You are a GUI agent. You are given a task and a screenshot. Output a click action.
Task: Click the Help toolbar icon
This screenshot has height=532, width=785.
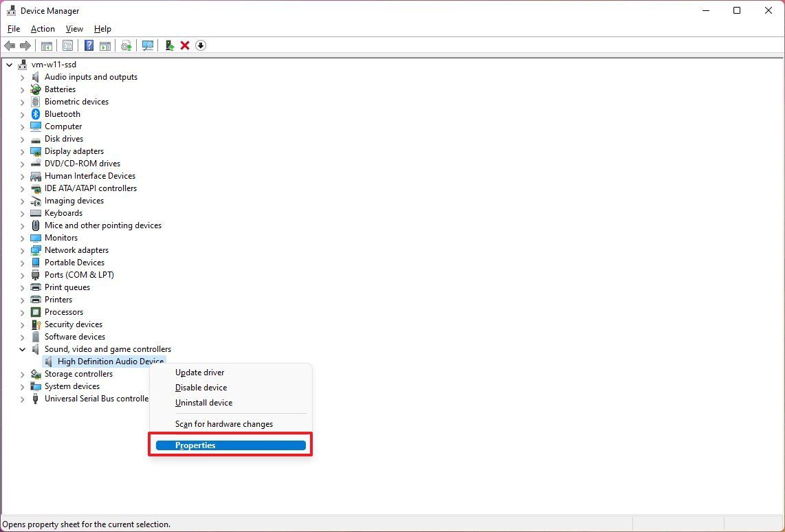[x=89, y=45]
